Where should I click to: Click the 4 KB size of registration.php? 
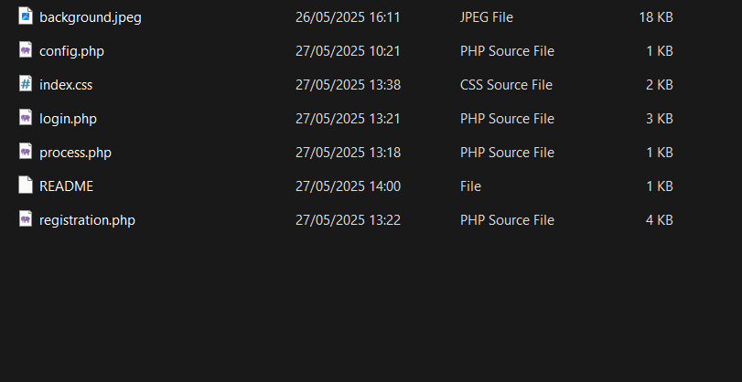click(659, 220)
